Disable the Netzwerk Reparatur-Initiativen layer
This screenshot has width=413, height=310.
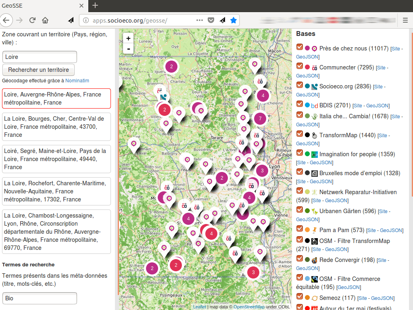click(x=299, y=191)
